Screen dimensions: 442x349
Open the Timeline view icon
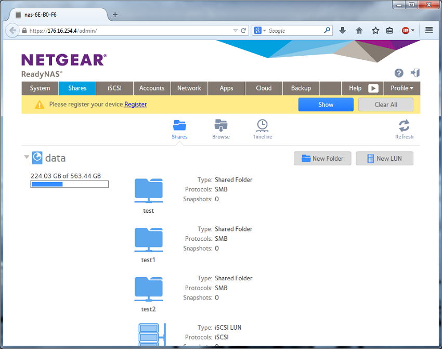[x=262, y=126]
